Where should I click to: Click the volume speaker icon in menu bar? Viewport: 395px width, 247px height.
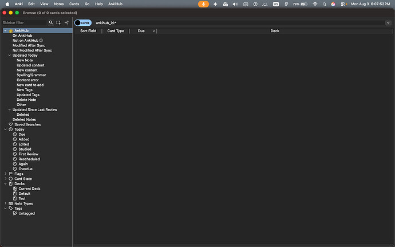click(x=235, y=4)
